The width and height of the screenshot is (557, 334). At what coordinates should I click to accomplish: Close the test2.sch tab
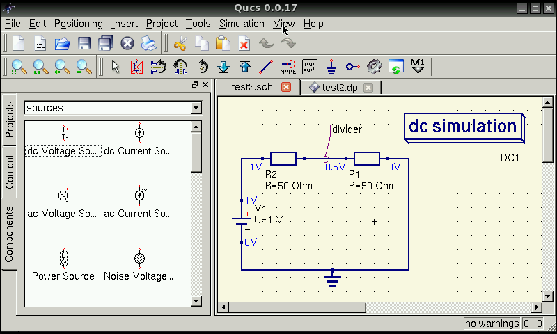point(285,87)
